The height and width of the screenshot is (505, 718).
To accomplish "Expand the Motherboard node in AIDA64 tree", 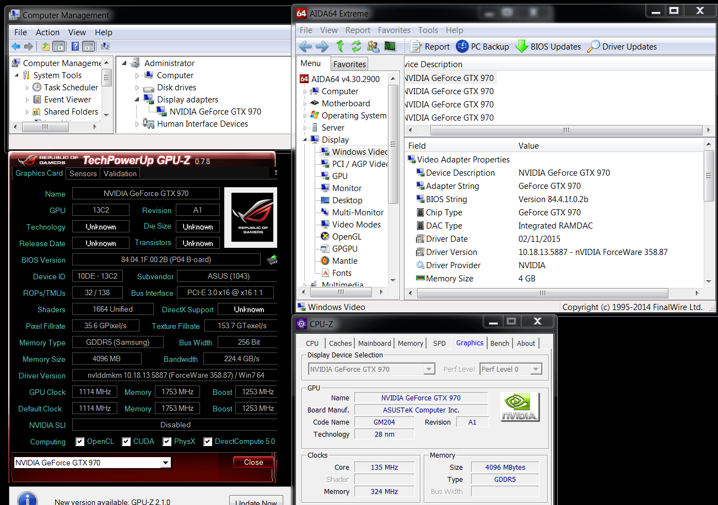I will click(305, 104).
